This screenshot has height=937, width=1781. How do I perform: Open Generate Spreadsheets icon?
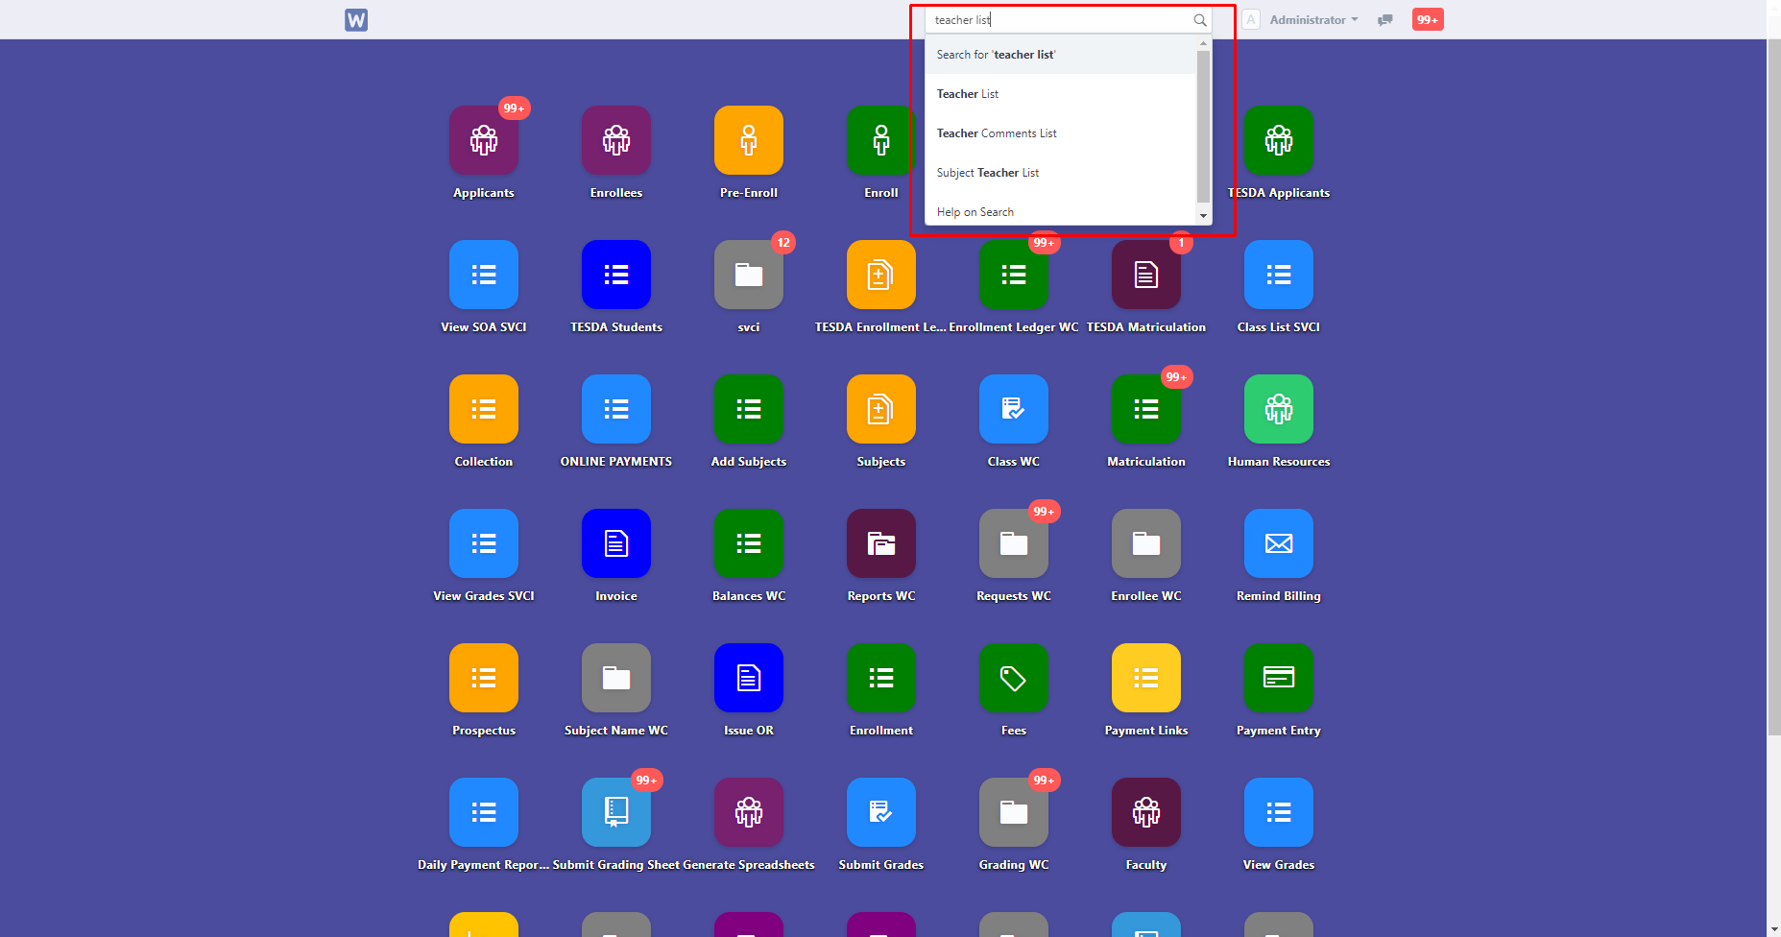(x=749, y=812)
